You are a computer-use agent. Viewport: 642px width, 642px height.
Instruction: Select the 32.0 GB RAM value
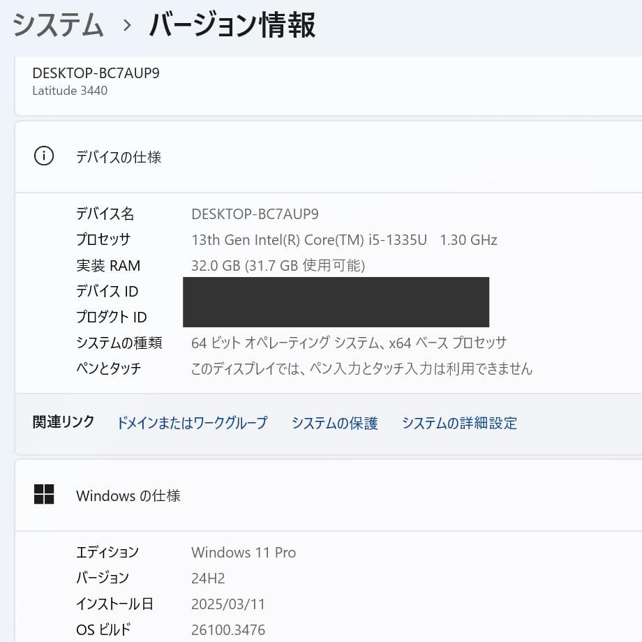[278, 265]
